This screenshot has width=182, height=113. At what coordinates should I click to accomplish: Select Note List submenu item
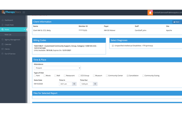(x=8, y=34)
